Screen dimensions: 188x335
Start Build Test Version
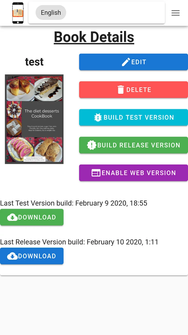tap(134, 117)
